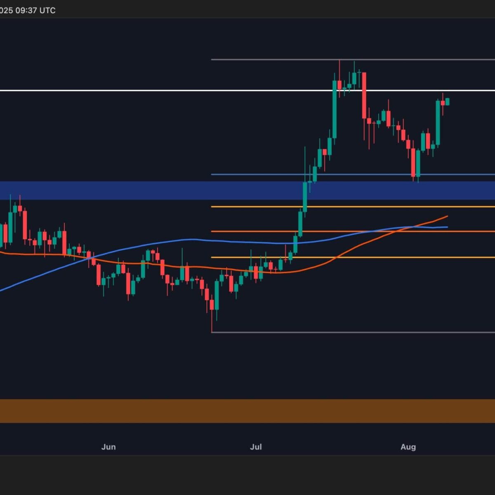
Task: Click the "Aug" label on the time axis
Action: (x=408, y=447)
